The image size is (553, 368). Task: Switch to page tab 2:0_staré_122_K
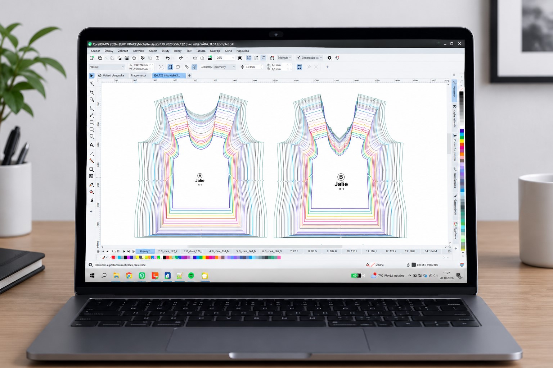click(168, 251)
